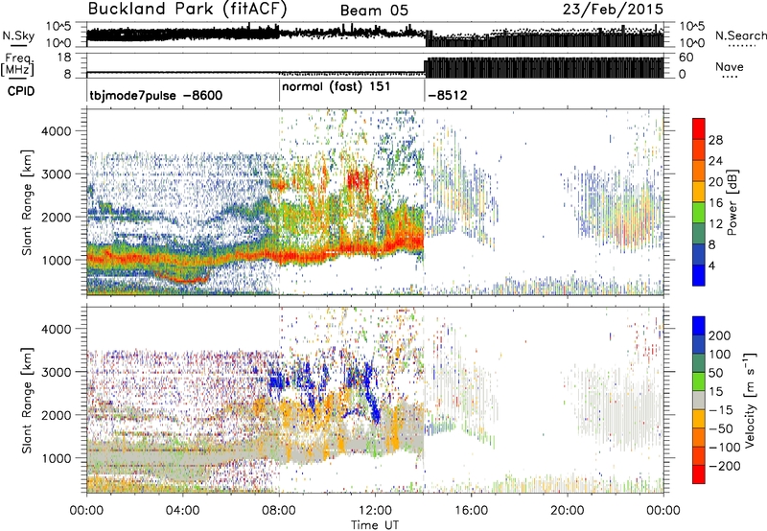Screen dimensions: 767x531
Task: Click the "4" value on the power colorbar
Action: tap(712, 266)
